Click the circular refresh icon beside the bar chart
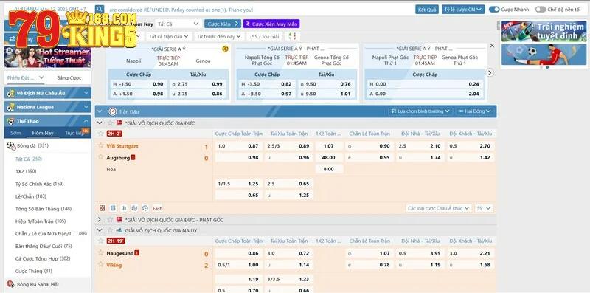Image resolution: width=590 pixels, height=293 pixels. click(x=134, y=208)
